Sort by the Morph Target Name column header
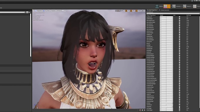This screenshot has width=200, height=112. coord(151,15)
